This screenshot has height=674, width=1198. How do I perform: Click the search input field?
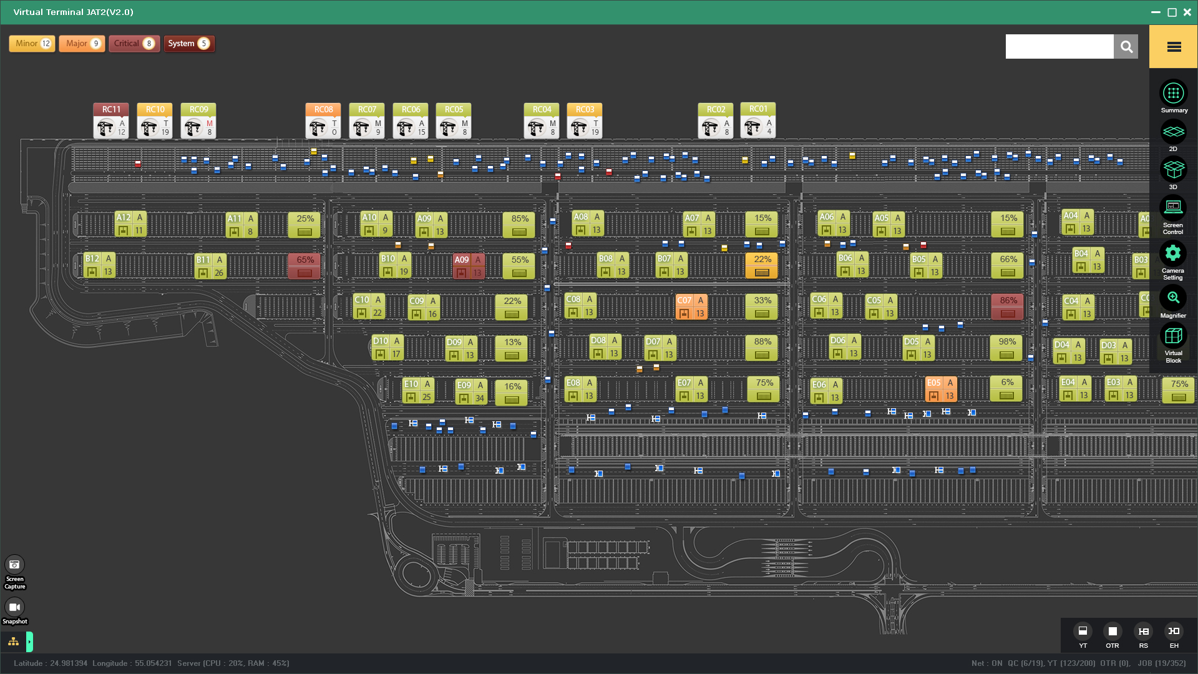point(1059,47)
